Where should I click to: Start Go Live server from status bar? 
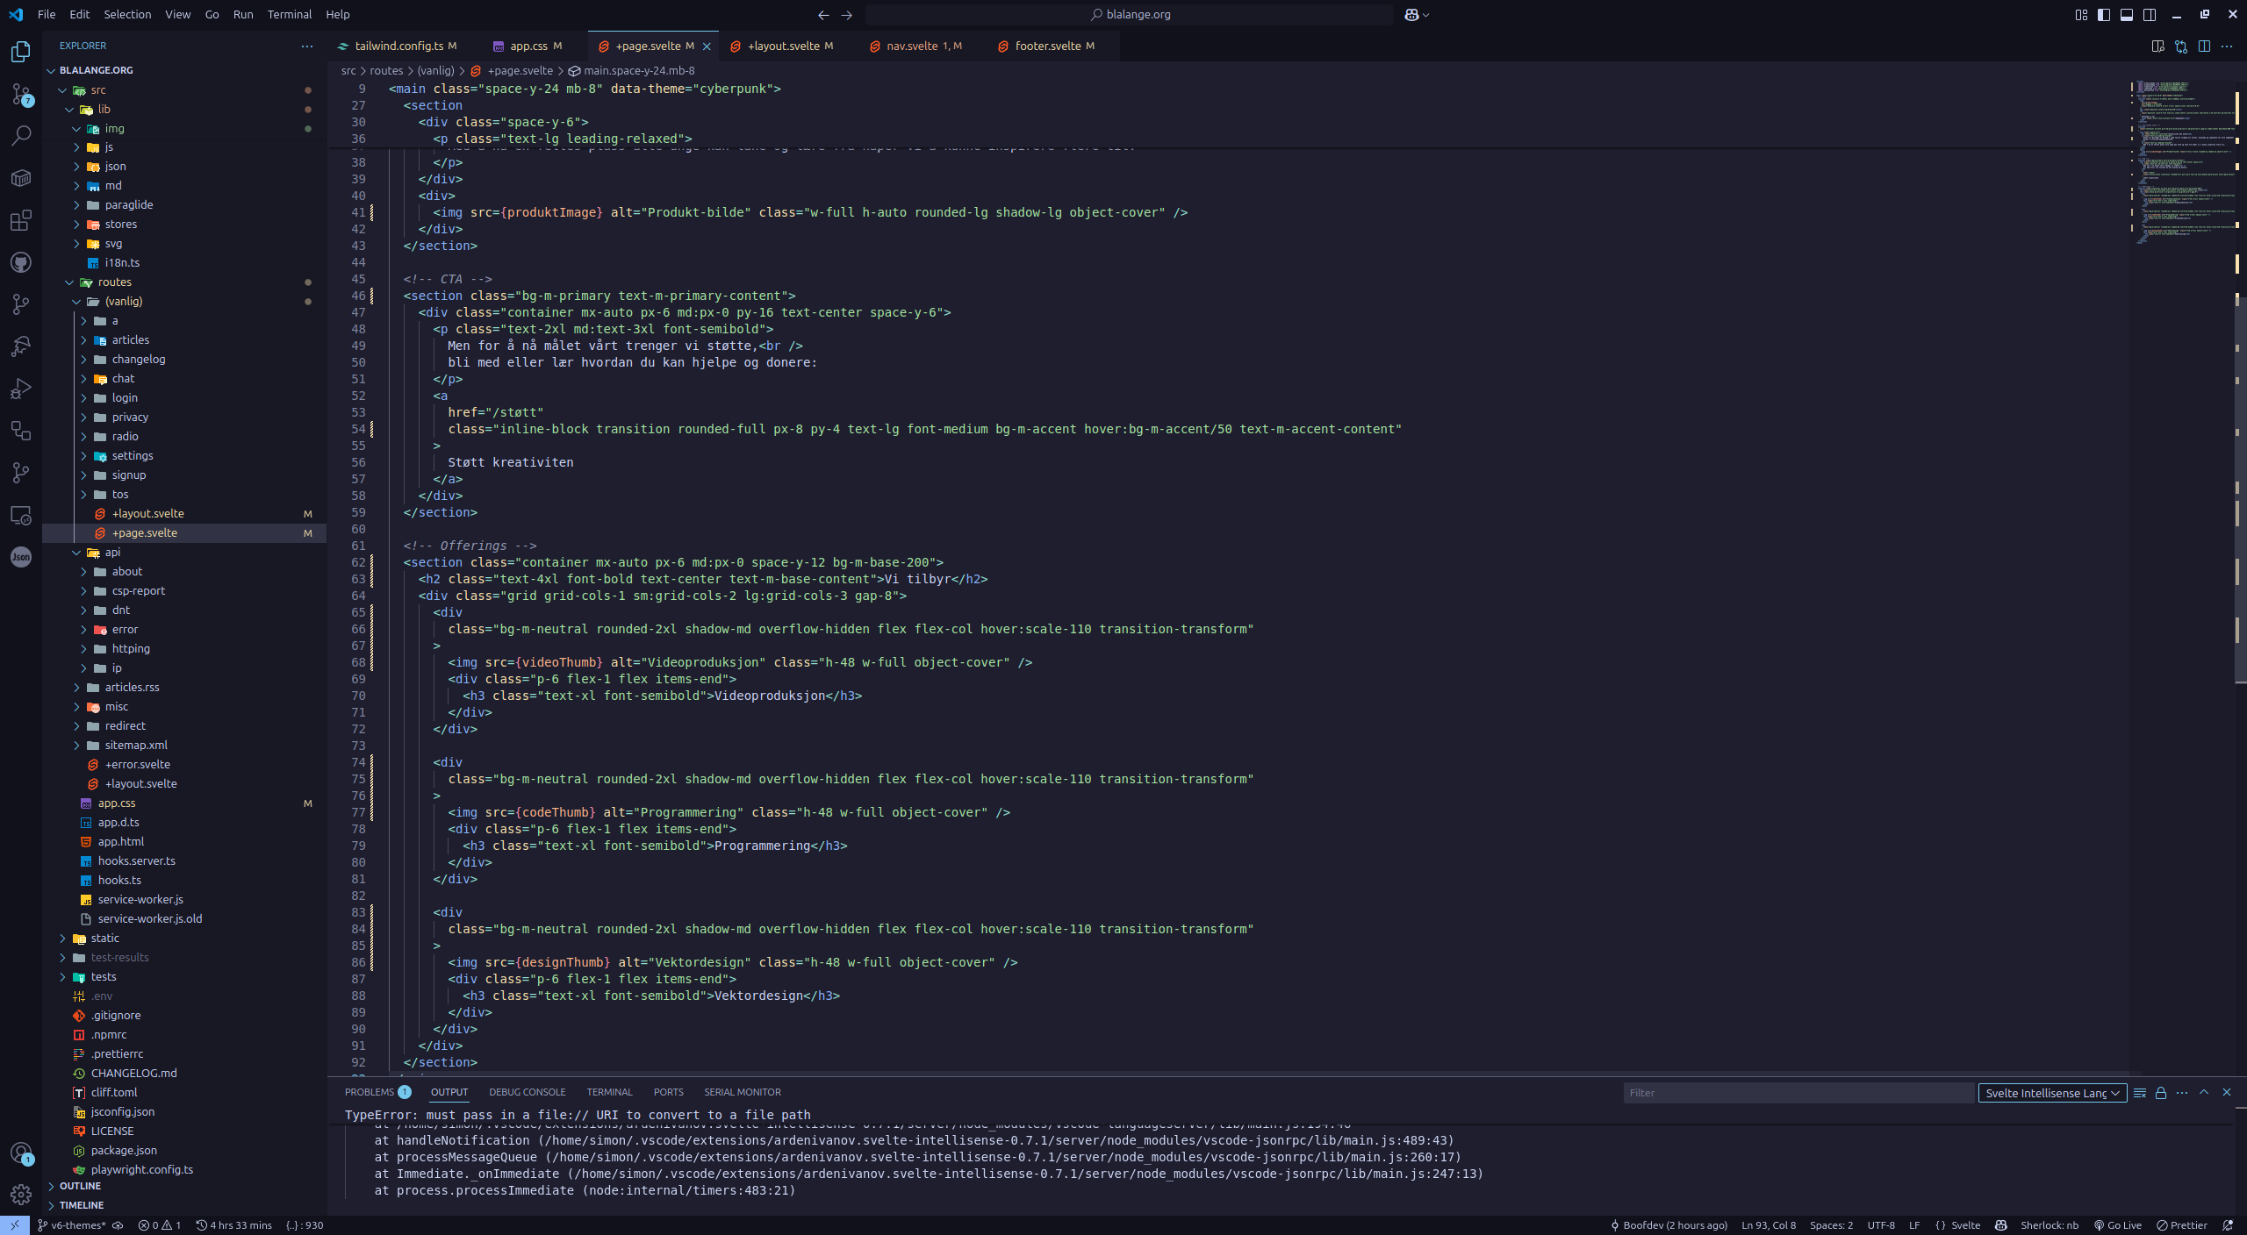(x=2120, y=1225)
